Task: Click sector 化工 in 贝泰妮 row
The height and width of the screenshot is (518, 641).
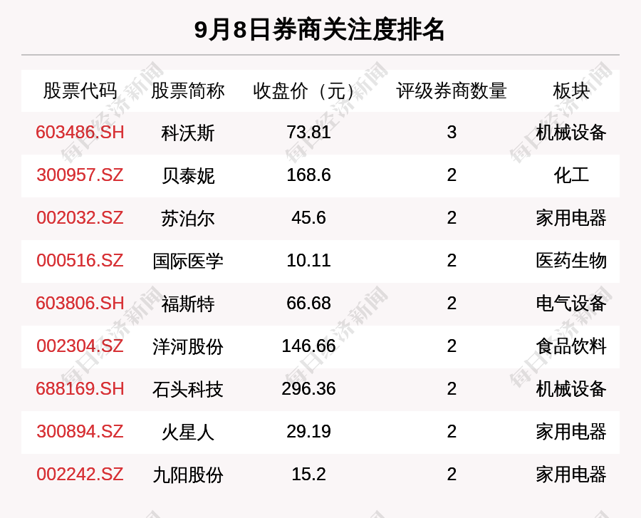Action: click(571, 176)
